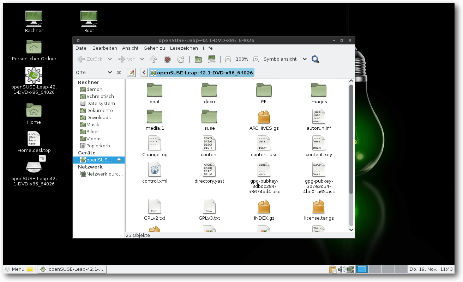Select content.asc file

264,147
